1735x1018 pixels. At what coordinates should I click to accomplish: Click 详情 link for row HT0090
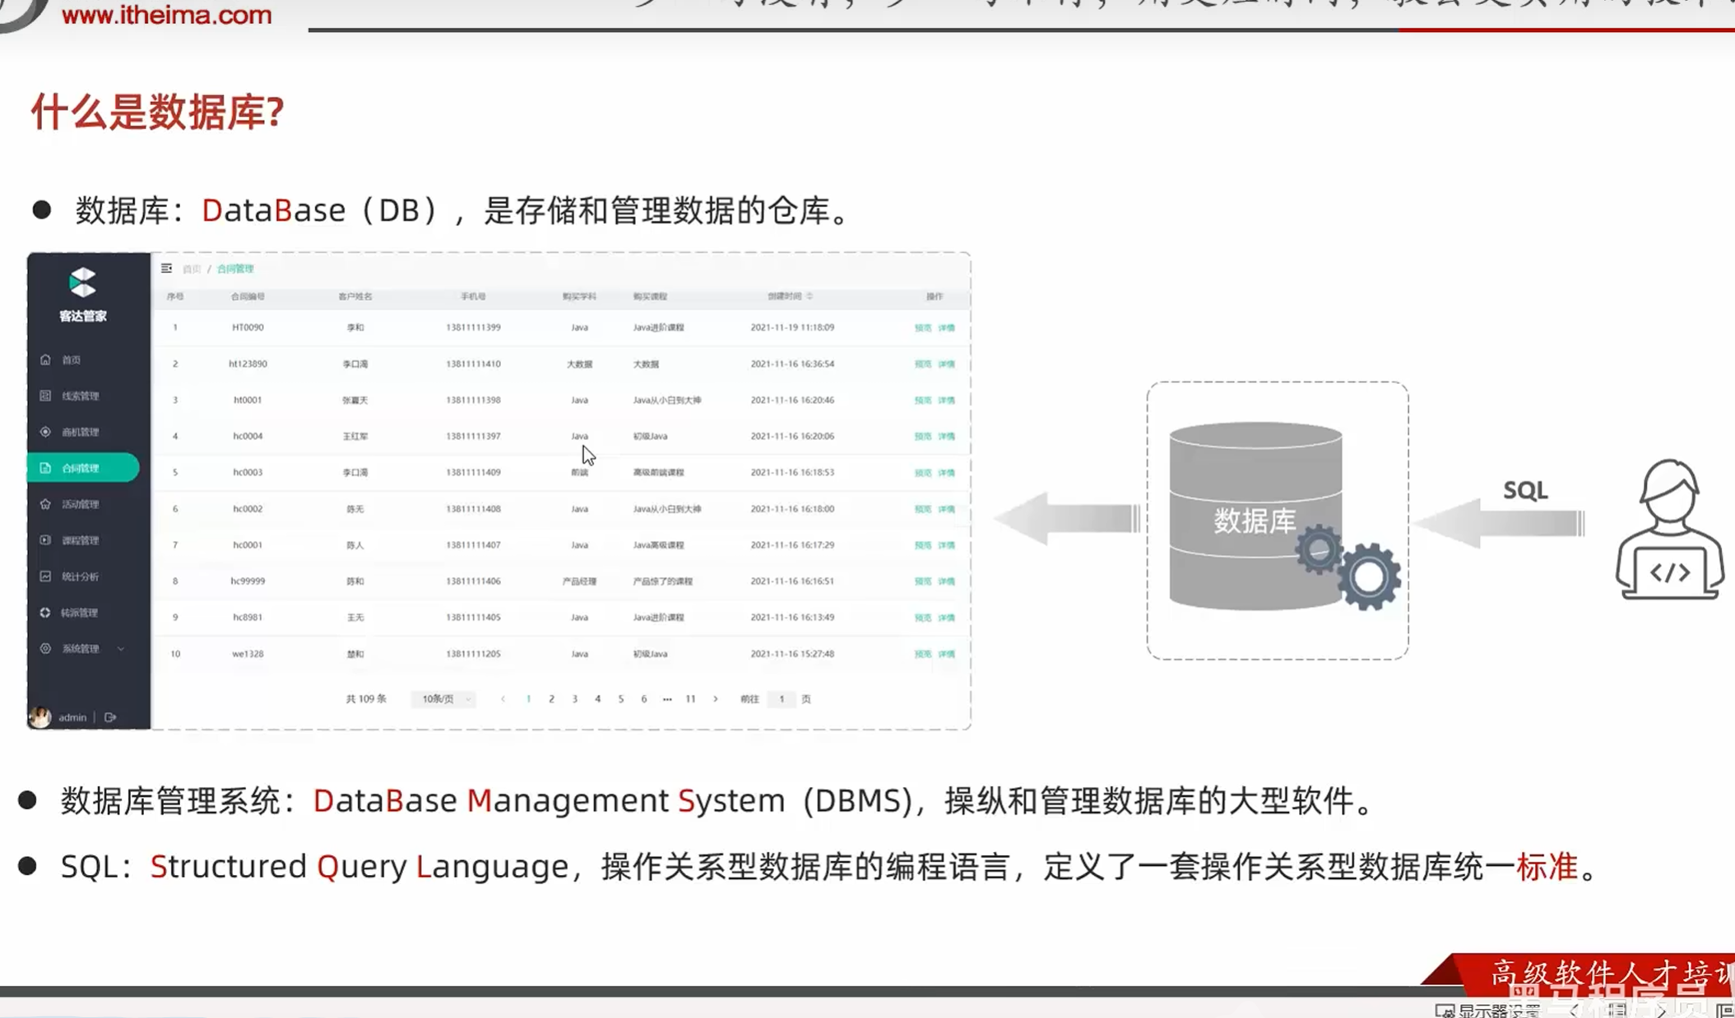(x=947, y=327)
